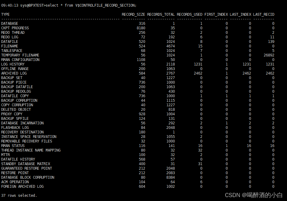Click the TEMPORARY FILENAME row label
The height and width of the screenshot is (201, 287).
(x=20, y=55)
